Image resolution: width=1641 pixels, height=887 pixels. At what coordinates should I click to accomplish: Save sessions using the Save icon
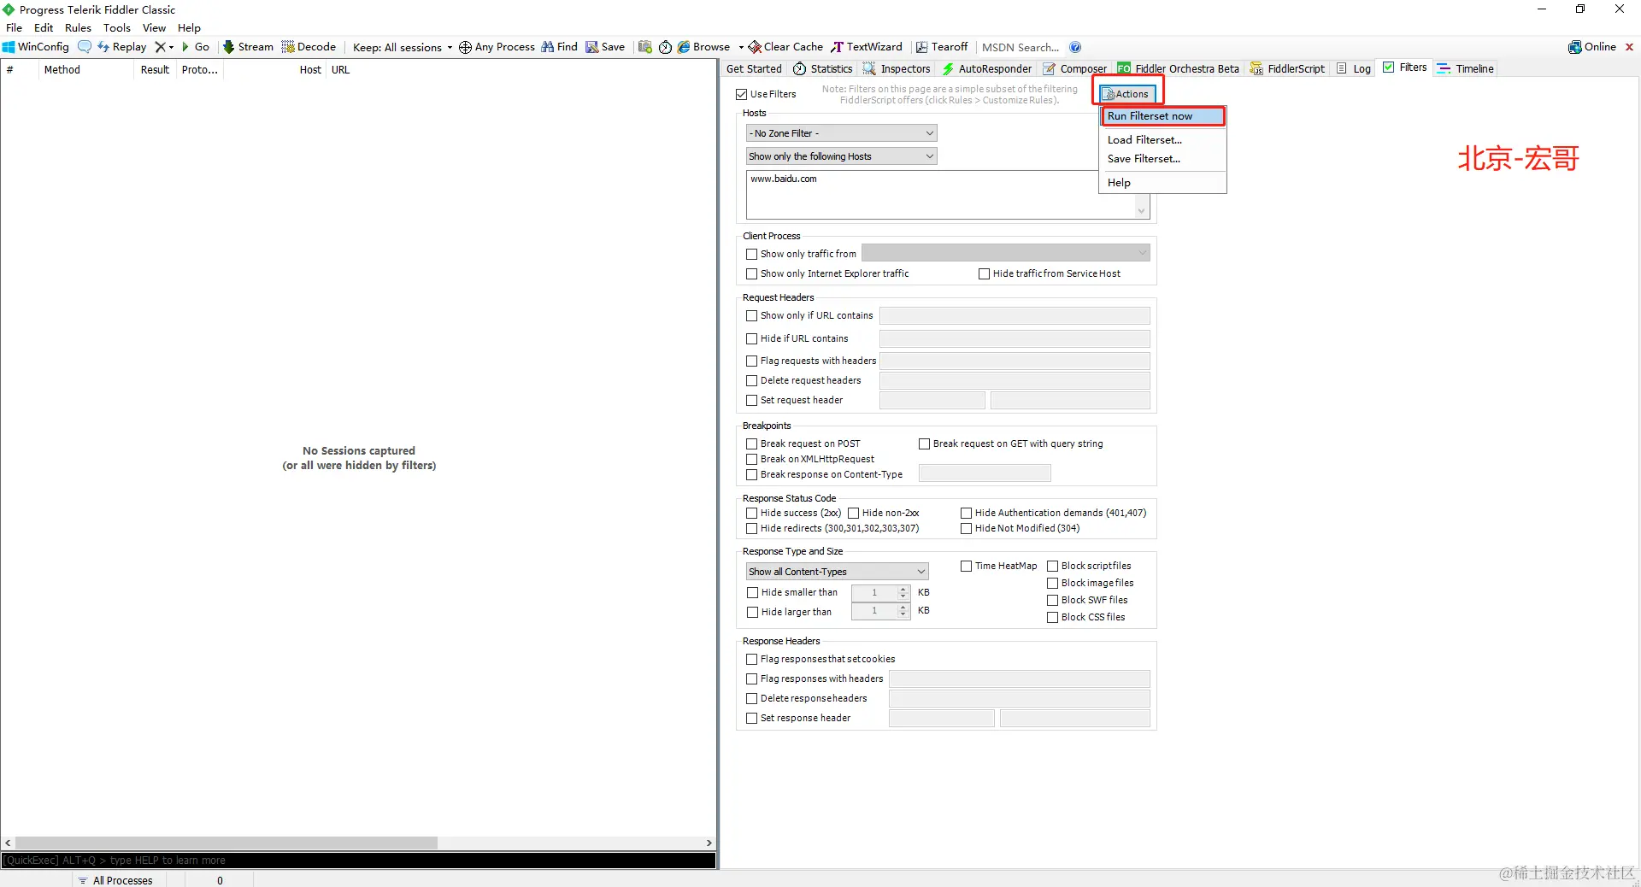(605, 47)
